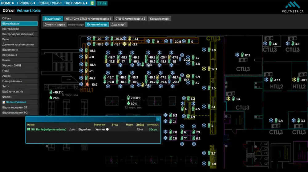Click the thermometer icon reading -13.1
Image resolution: width=308 pixels, height=172 pixels.
pos(130,39)
